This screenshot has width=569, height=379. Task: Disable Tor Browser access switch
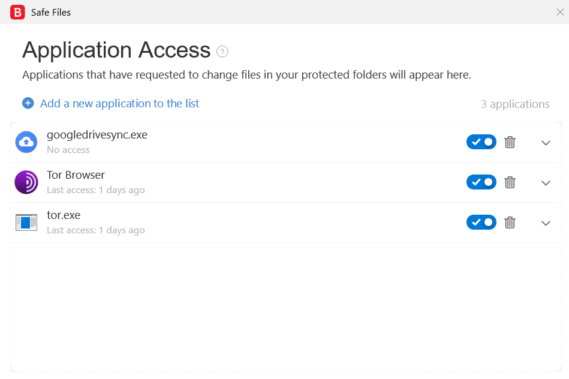pyautogui.click(x=481, y=182)
